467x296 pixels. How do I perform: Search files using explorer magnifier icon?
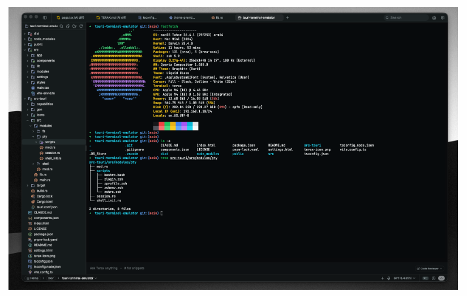point(61,26)
